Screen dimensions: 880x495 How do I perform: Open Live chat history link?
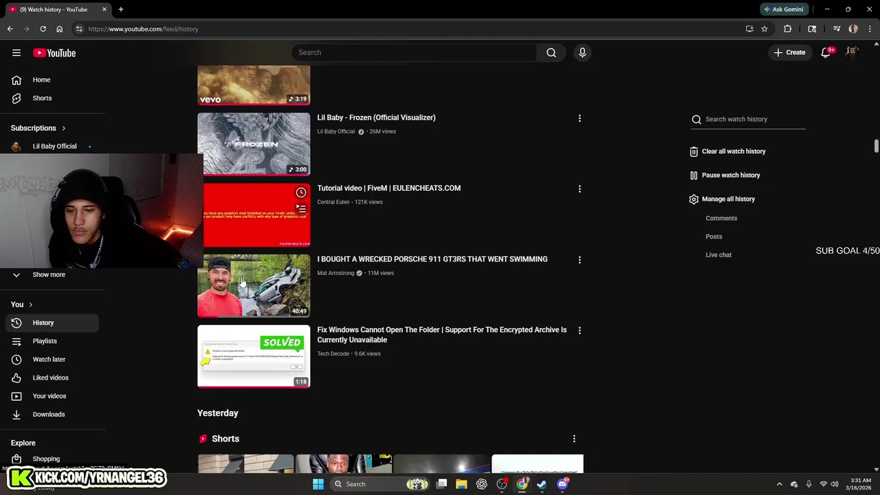pyautogui.click(x=718, y=255)
